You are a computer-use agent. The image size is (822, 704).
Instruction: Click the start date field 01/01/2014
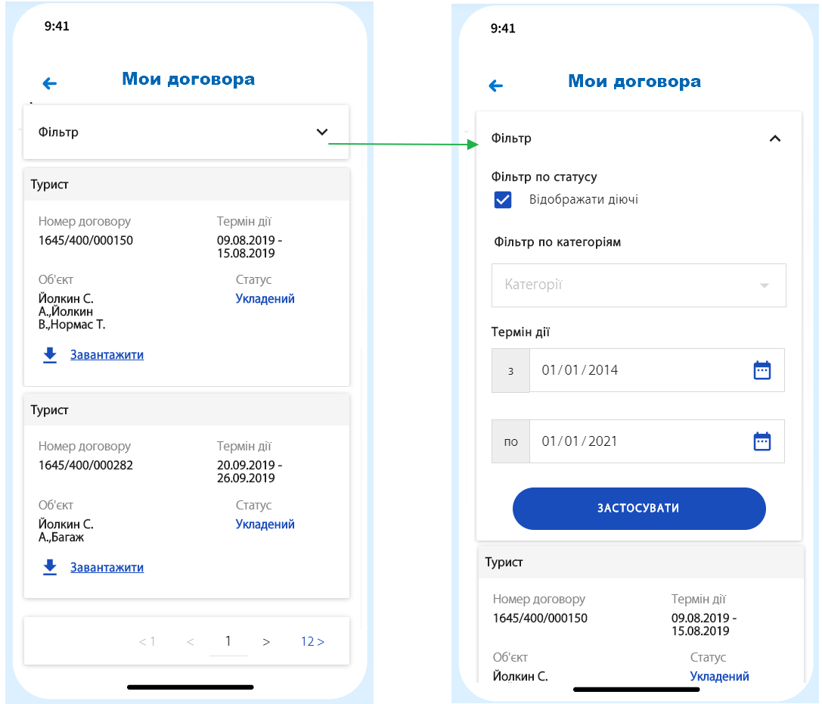(635, 370)
